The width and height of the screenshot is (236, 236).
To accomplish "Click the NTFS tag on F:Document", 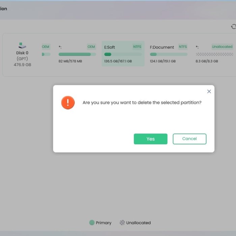I will pos(183,47).
